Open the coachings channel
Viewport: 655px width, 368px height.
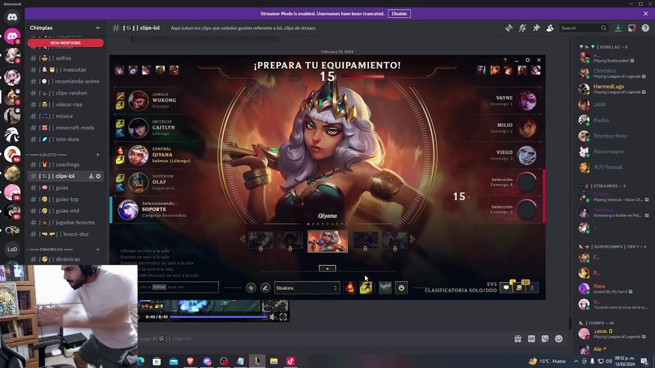point(65,165)
